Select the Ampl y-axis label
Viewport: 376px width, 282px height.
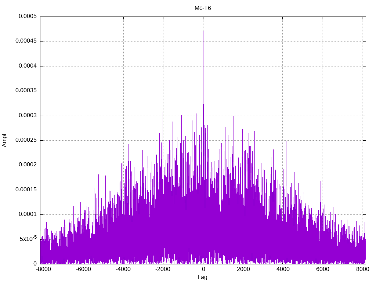(x=4, y=140)
